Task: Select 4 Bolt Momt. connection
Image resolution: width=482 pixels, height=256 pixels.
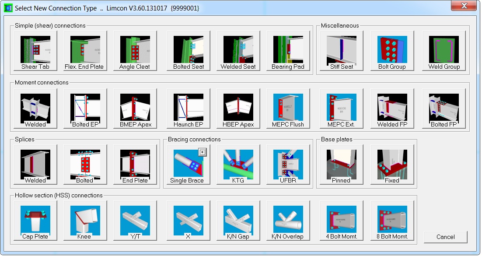Action: pyautogui.click(x=342, y=221)
